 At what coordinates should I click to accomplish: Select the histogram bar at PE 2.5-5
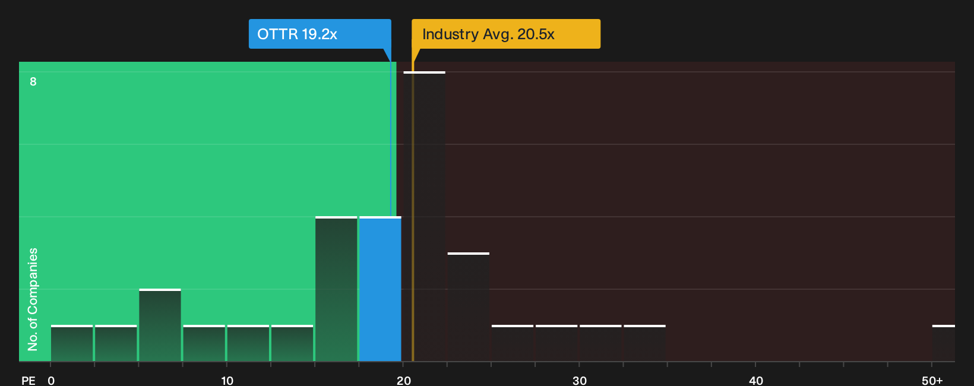pos(116,343)
